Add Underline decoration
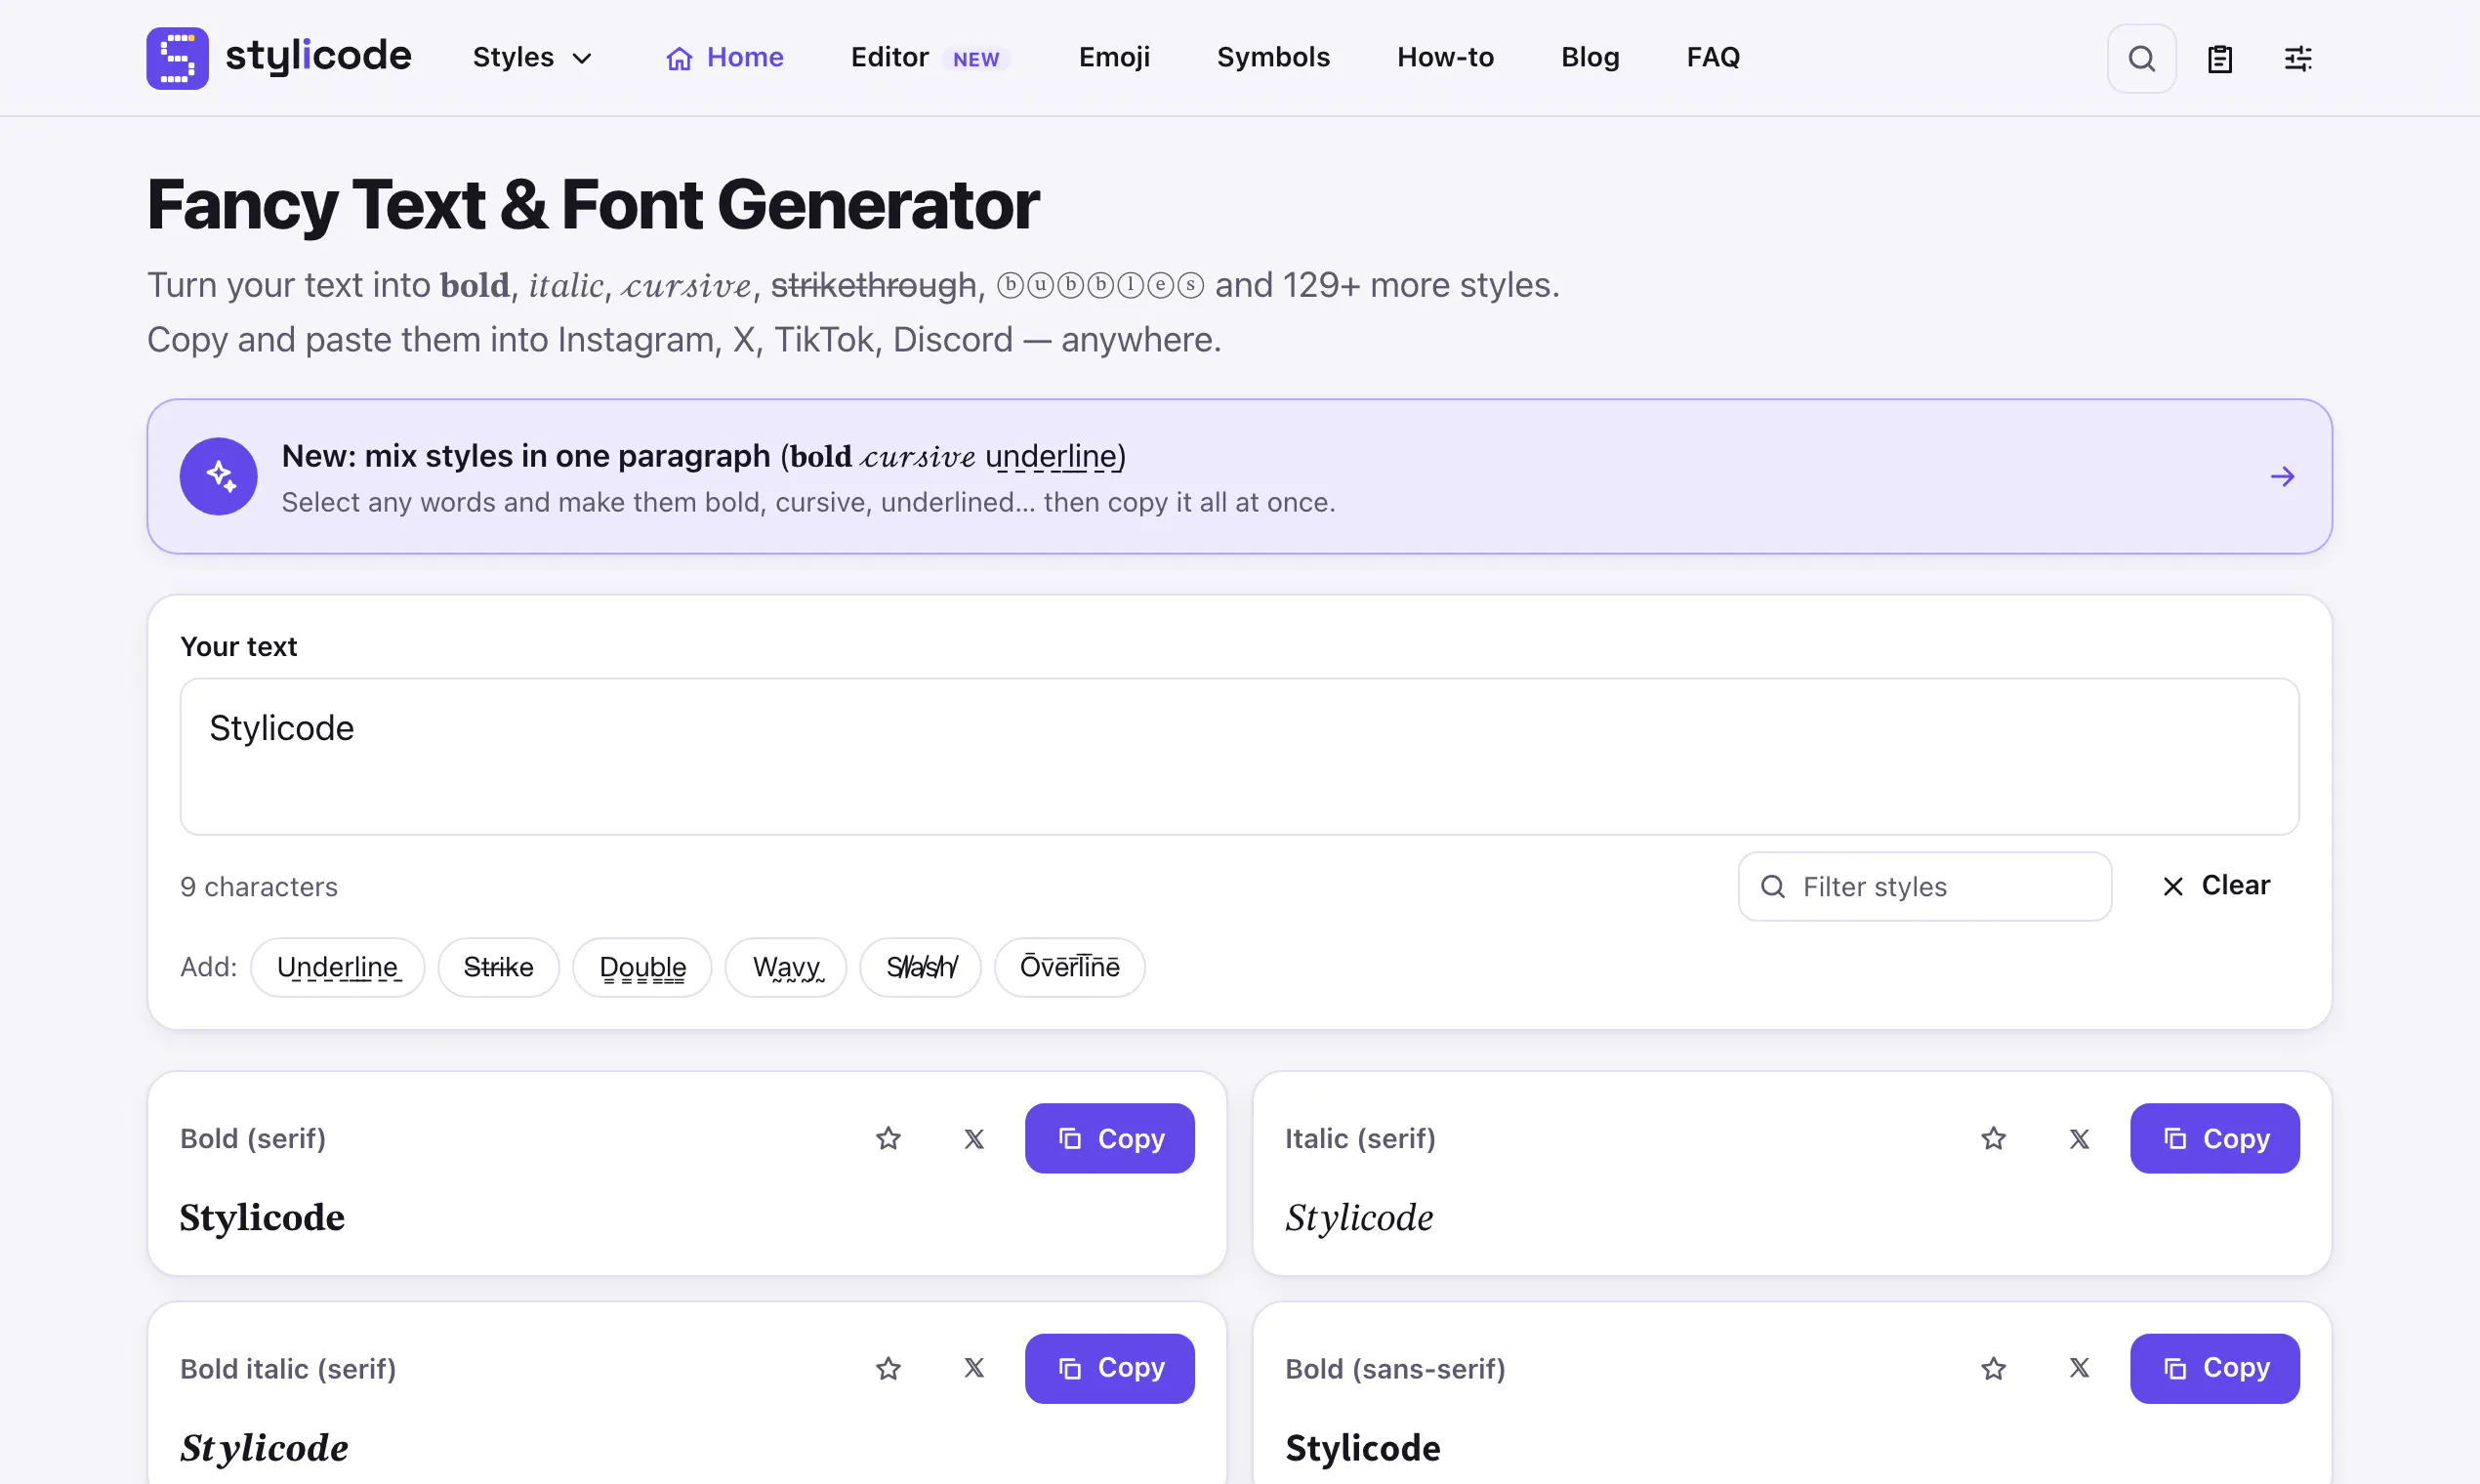The height and width of the screenshot is (1484, 2480). tap(337, 967)
